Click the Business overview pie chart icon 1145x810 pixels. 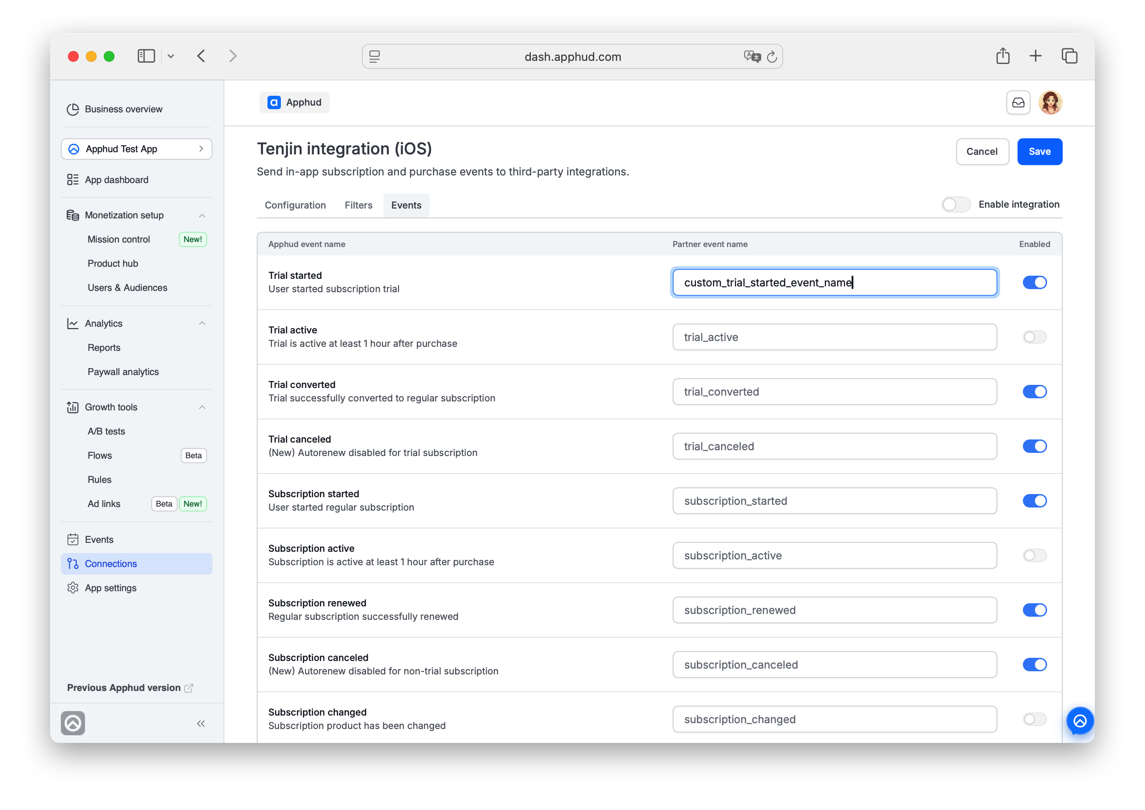point(73,109)
